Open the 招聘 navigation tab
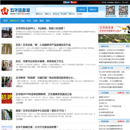This screenshot has width=130, height=130. pos(35,21)
